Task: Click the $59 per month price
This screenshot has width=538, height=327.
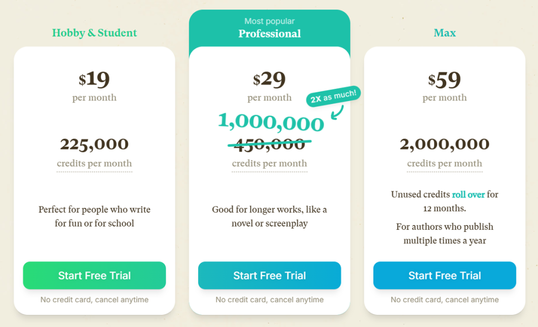Action: [444, 80]
